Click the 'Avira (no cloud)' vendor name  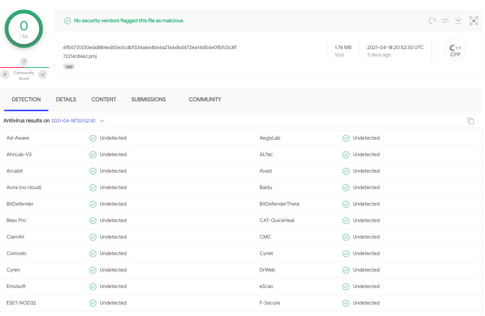24,188
